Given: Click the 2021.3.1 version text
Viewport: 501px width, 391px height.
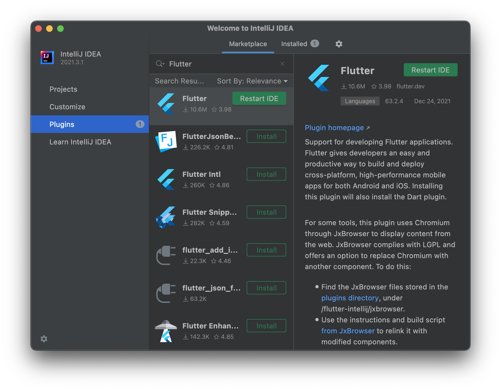Looking at the screenshot, I should (72, 62).
